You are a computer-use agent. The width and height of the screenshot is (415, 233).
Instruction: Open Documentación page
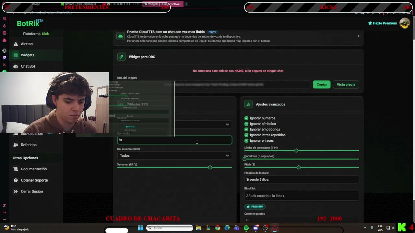(36, 169)
